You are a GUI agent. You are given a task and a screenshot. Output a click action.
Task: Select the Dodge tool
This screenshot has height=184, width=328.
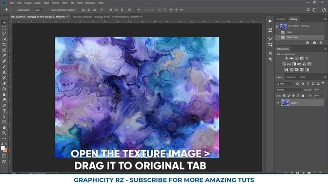[4, 100]
